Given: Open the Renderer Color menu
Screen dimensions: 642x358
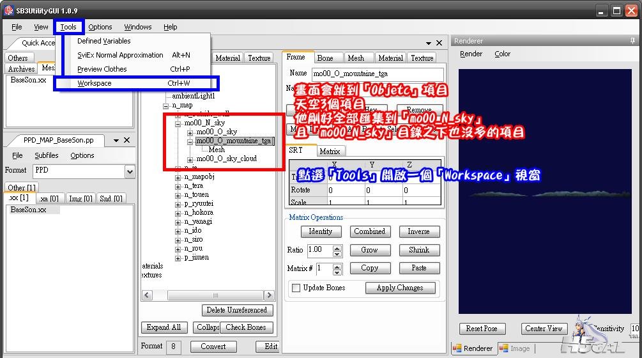Looking at the screenshot, I should pyautogui.click(x=502, y=54).
